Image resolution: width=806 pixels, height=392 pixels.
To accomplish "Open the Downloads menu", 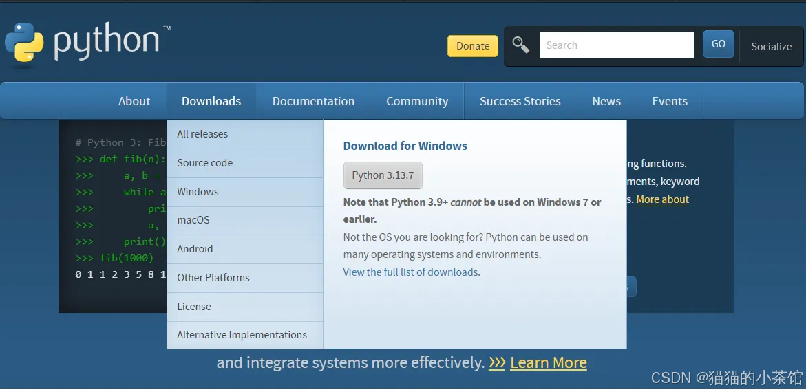I will pos(211,101).
